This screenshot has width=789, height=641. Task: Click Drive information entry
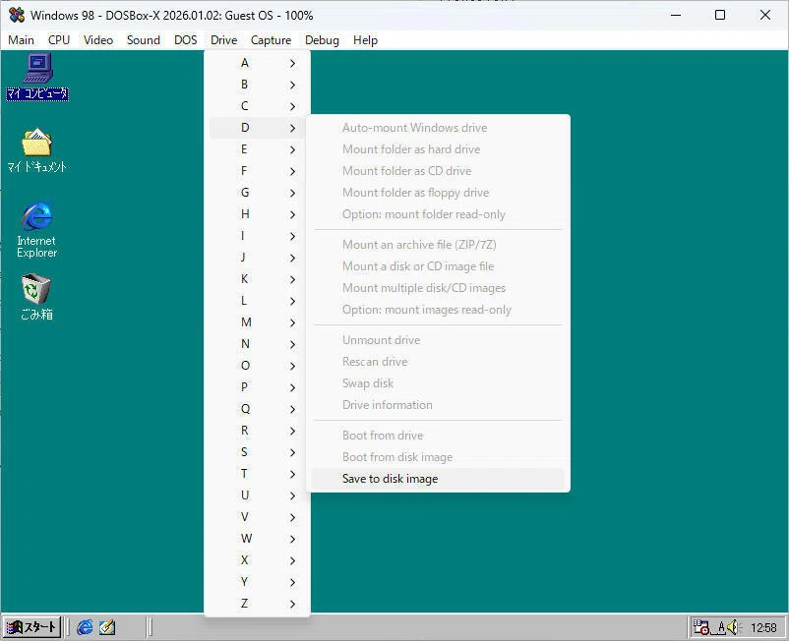tap(438, 405)
